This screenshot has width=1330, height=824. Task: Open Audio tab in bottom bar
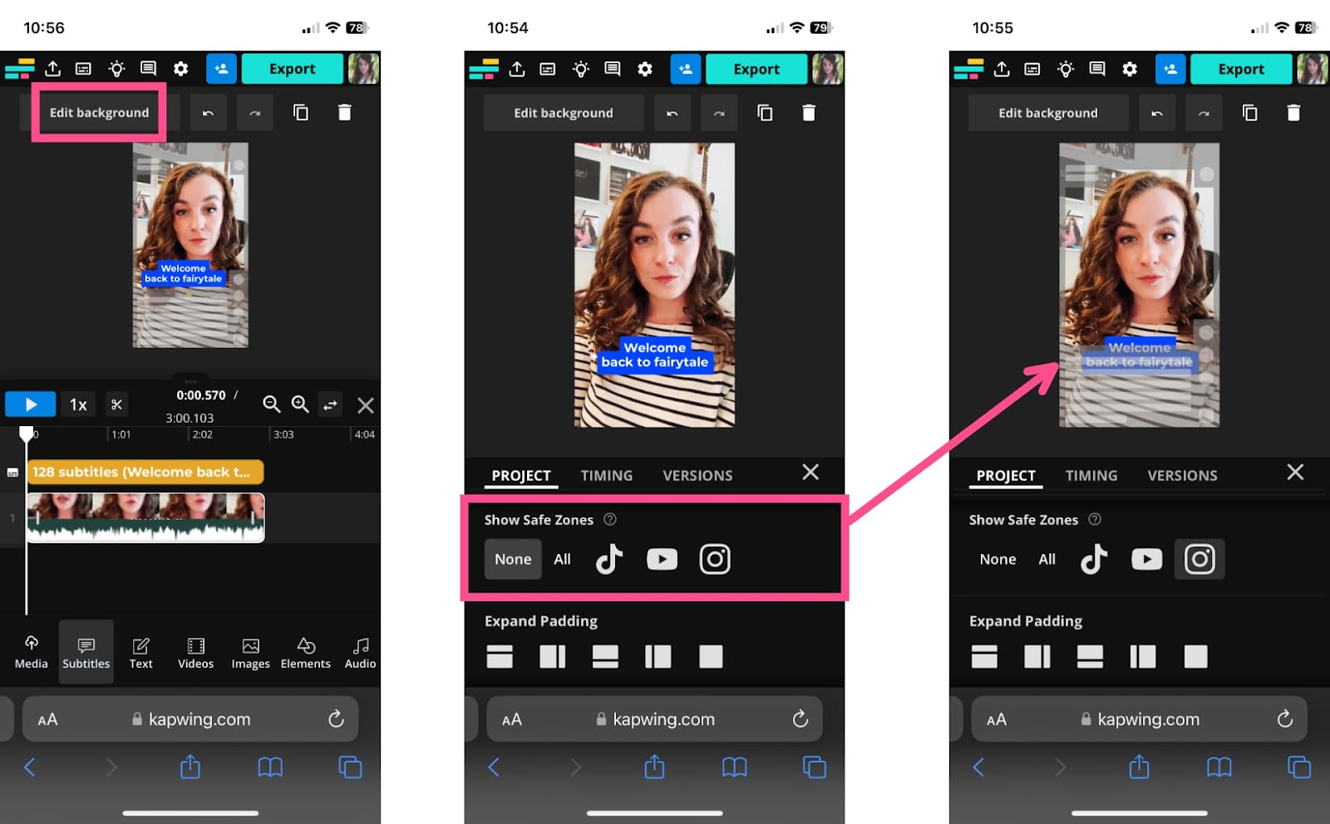360,652
